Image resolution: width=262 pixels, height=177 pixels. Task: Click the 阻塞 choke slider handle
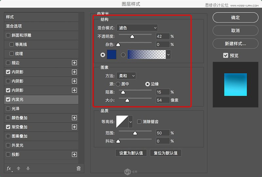click(123, 92)
